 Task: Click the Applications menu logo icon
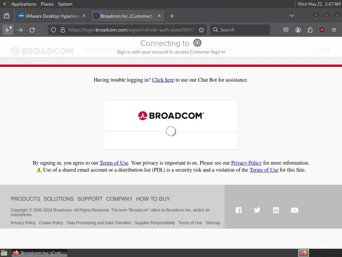pos(6,4)
